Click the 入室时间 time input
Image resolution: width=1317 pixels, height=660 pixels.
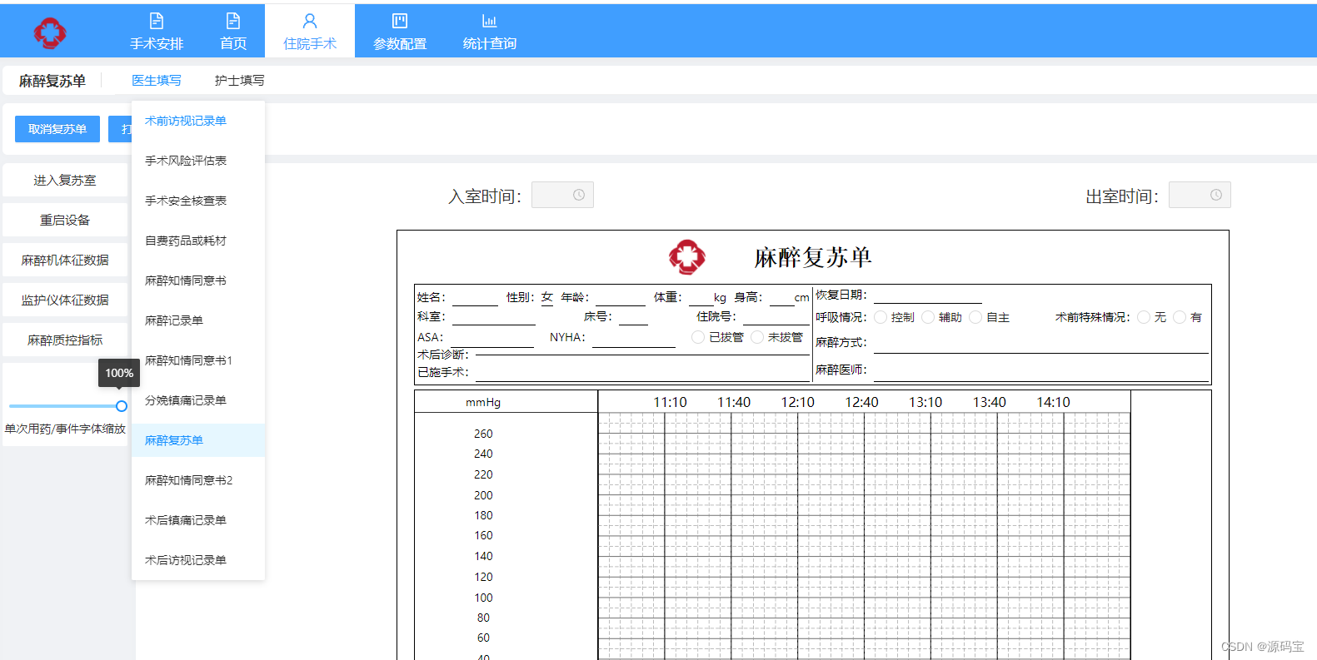tap(562, 195)
